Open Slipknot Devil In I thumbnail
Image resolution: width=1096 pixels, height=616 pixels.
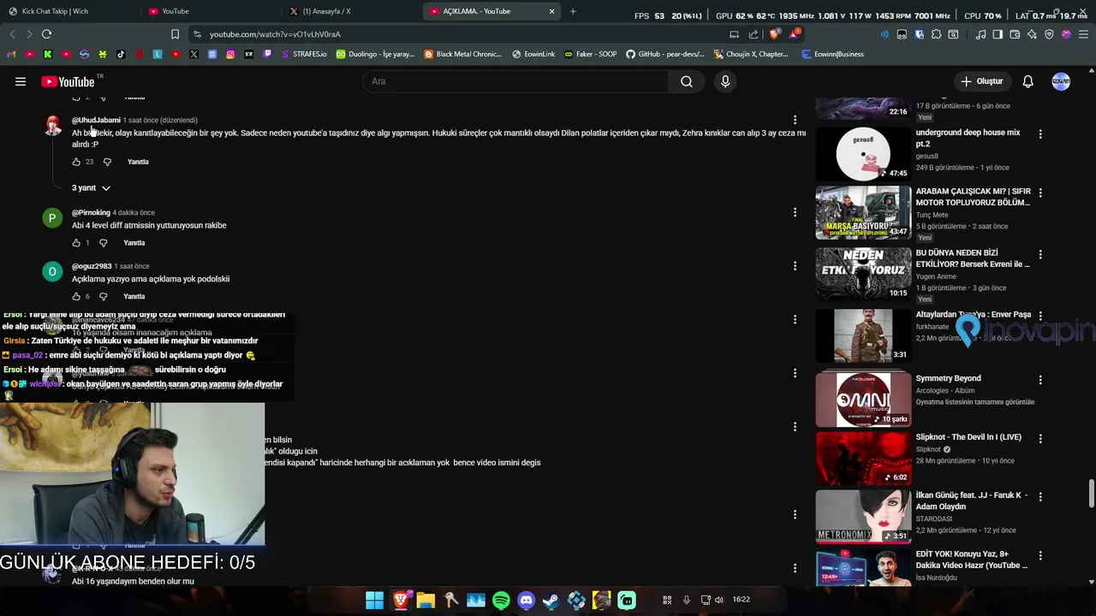(863, 459)
